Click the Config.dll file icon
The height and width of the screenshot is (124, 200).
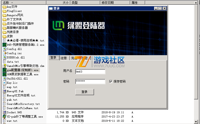pyautogui.click(x=4, y=49)
